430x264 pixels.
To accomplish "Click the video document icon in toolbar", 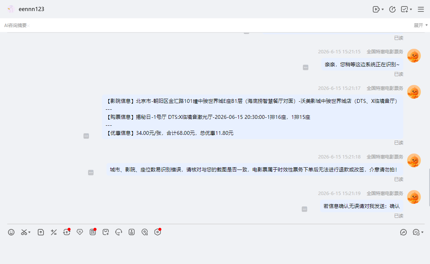I will (132, 232).
